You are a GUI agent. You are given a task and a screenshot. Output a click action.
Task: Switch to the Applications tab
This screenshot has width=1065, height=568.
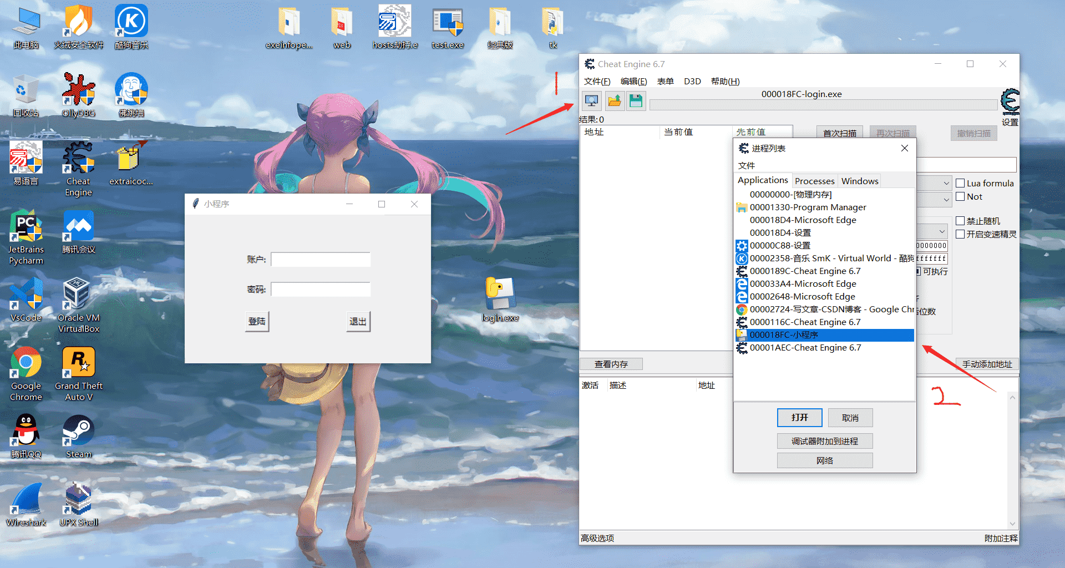point(763,180)
